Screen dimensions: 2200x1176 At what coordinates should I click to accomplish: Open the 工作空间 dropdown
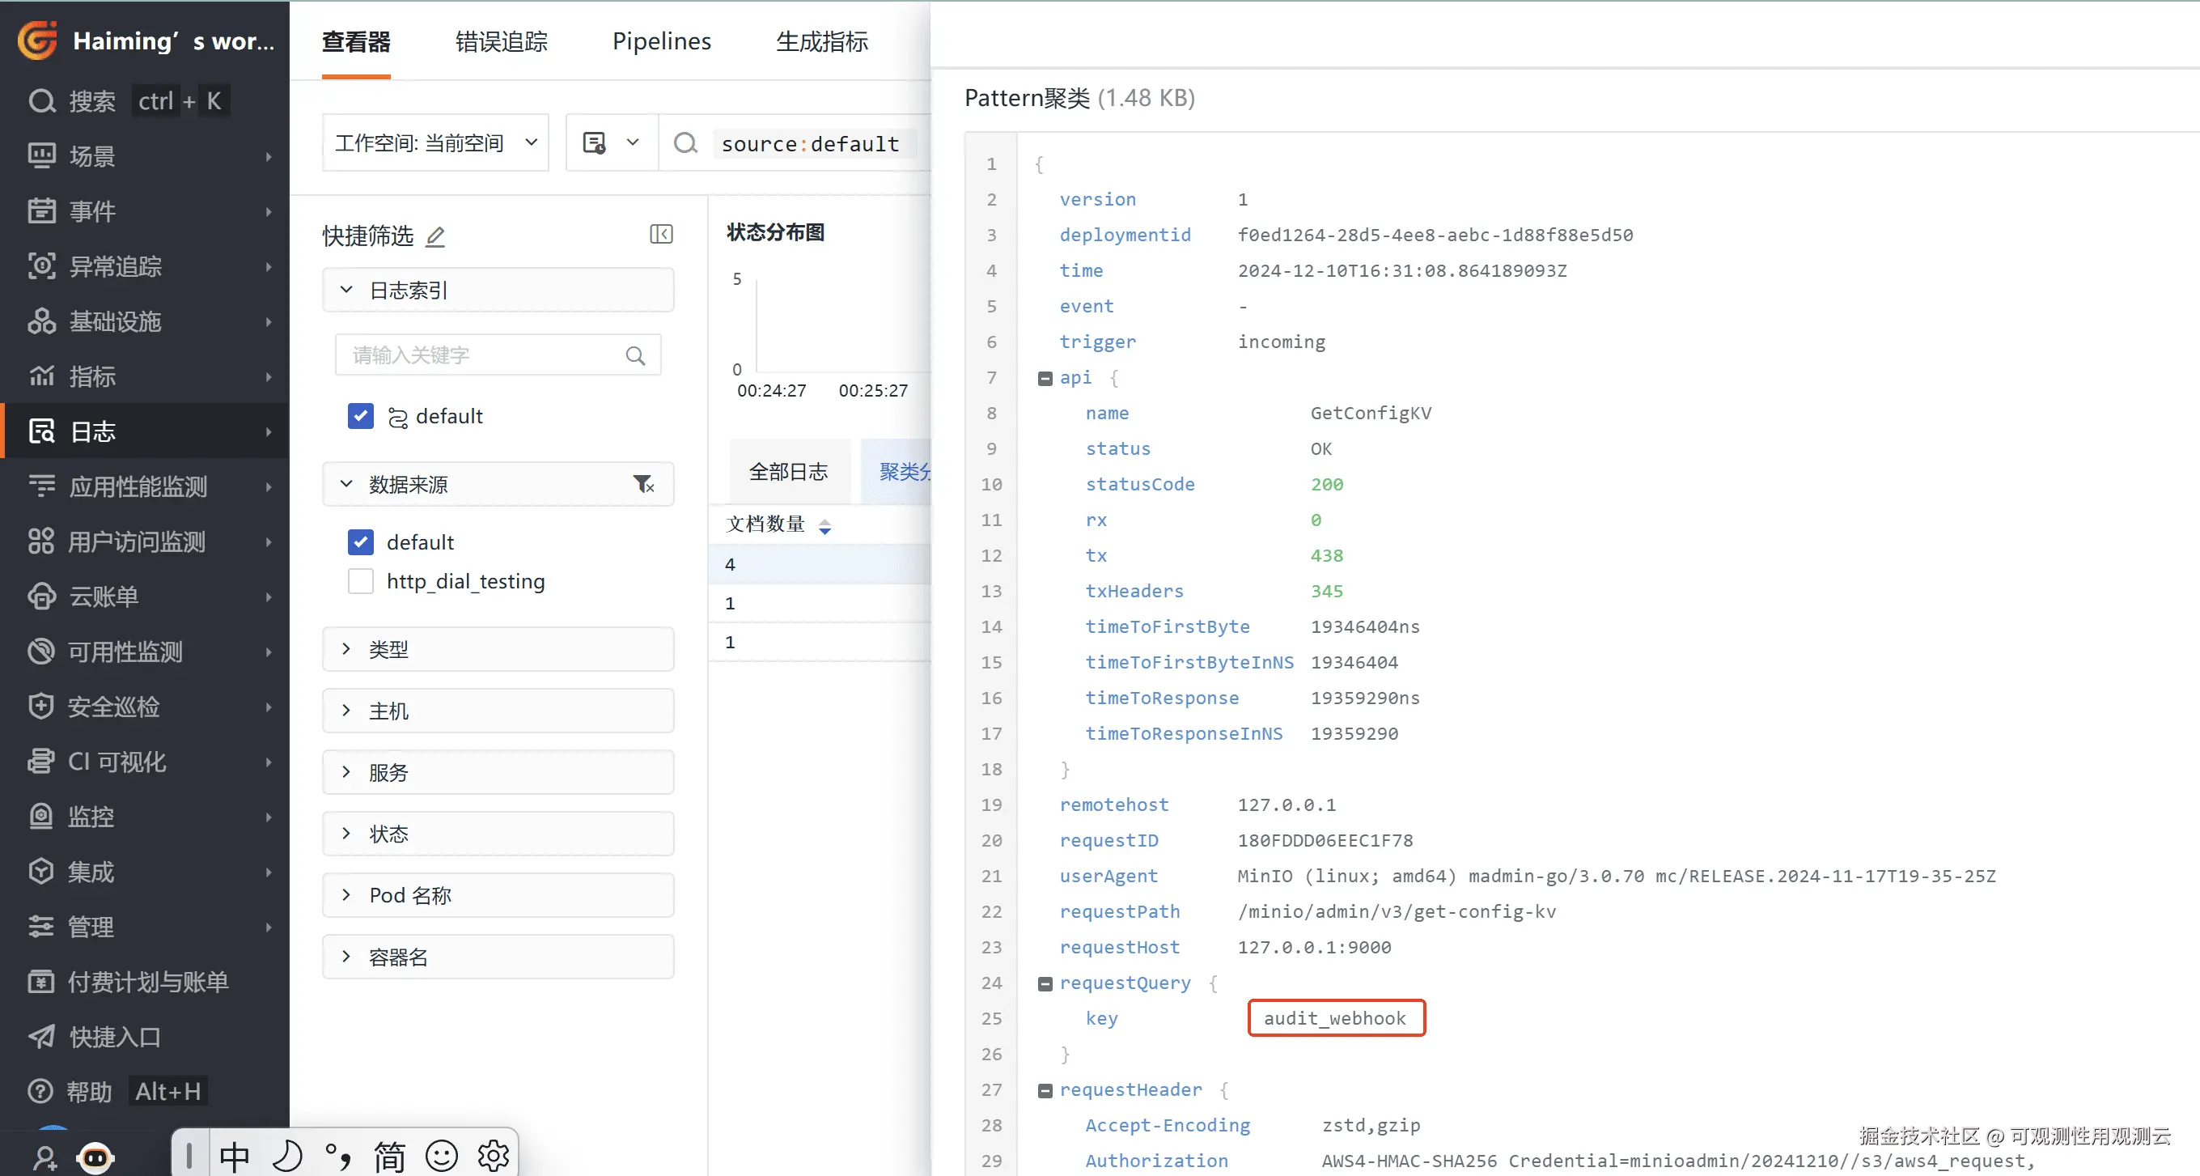pos(435,142)
